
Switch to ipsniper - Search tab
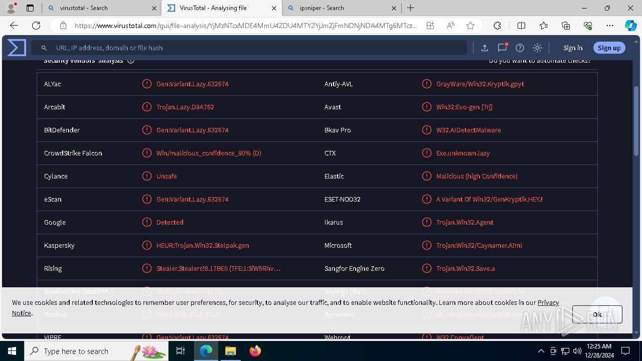(x=342, y=8)
